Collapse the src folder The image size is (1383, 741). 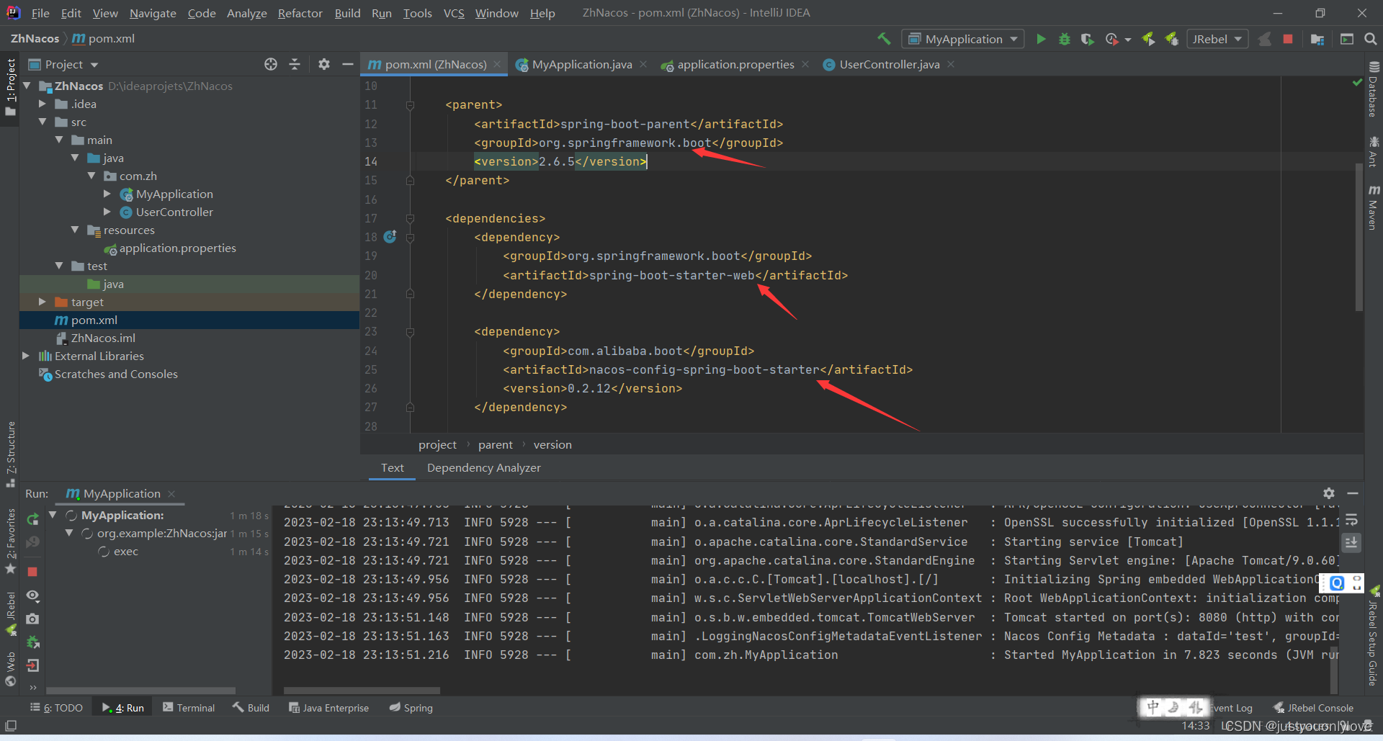point(42,122)
